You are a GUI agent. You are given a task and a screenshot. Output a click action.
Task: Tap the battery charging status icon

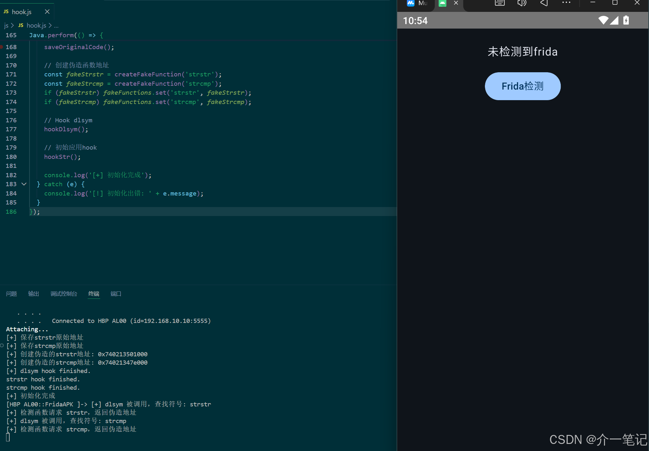[626, 21]
